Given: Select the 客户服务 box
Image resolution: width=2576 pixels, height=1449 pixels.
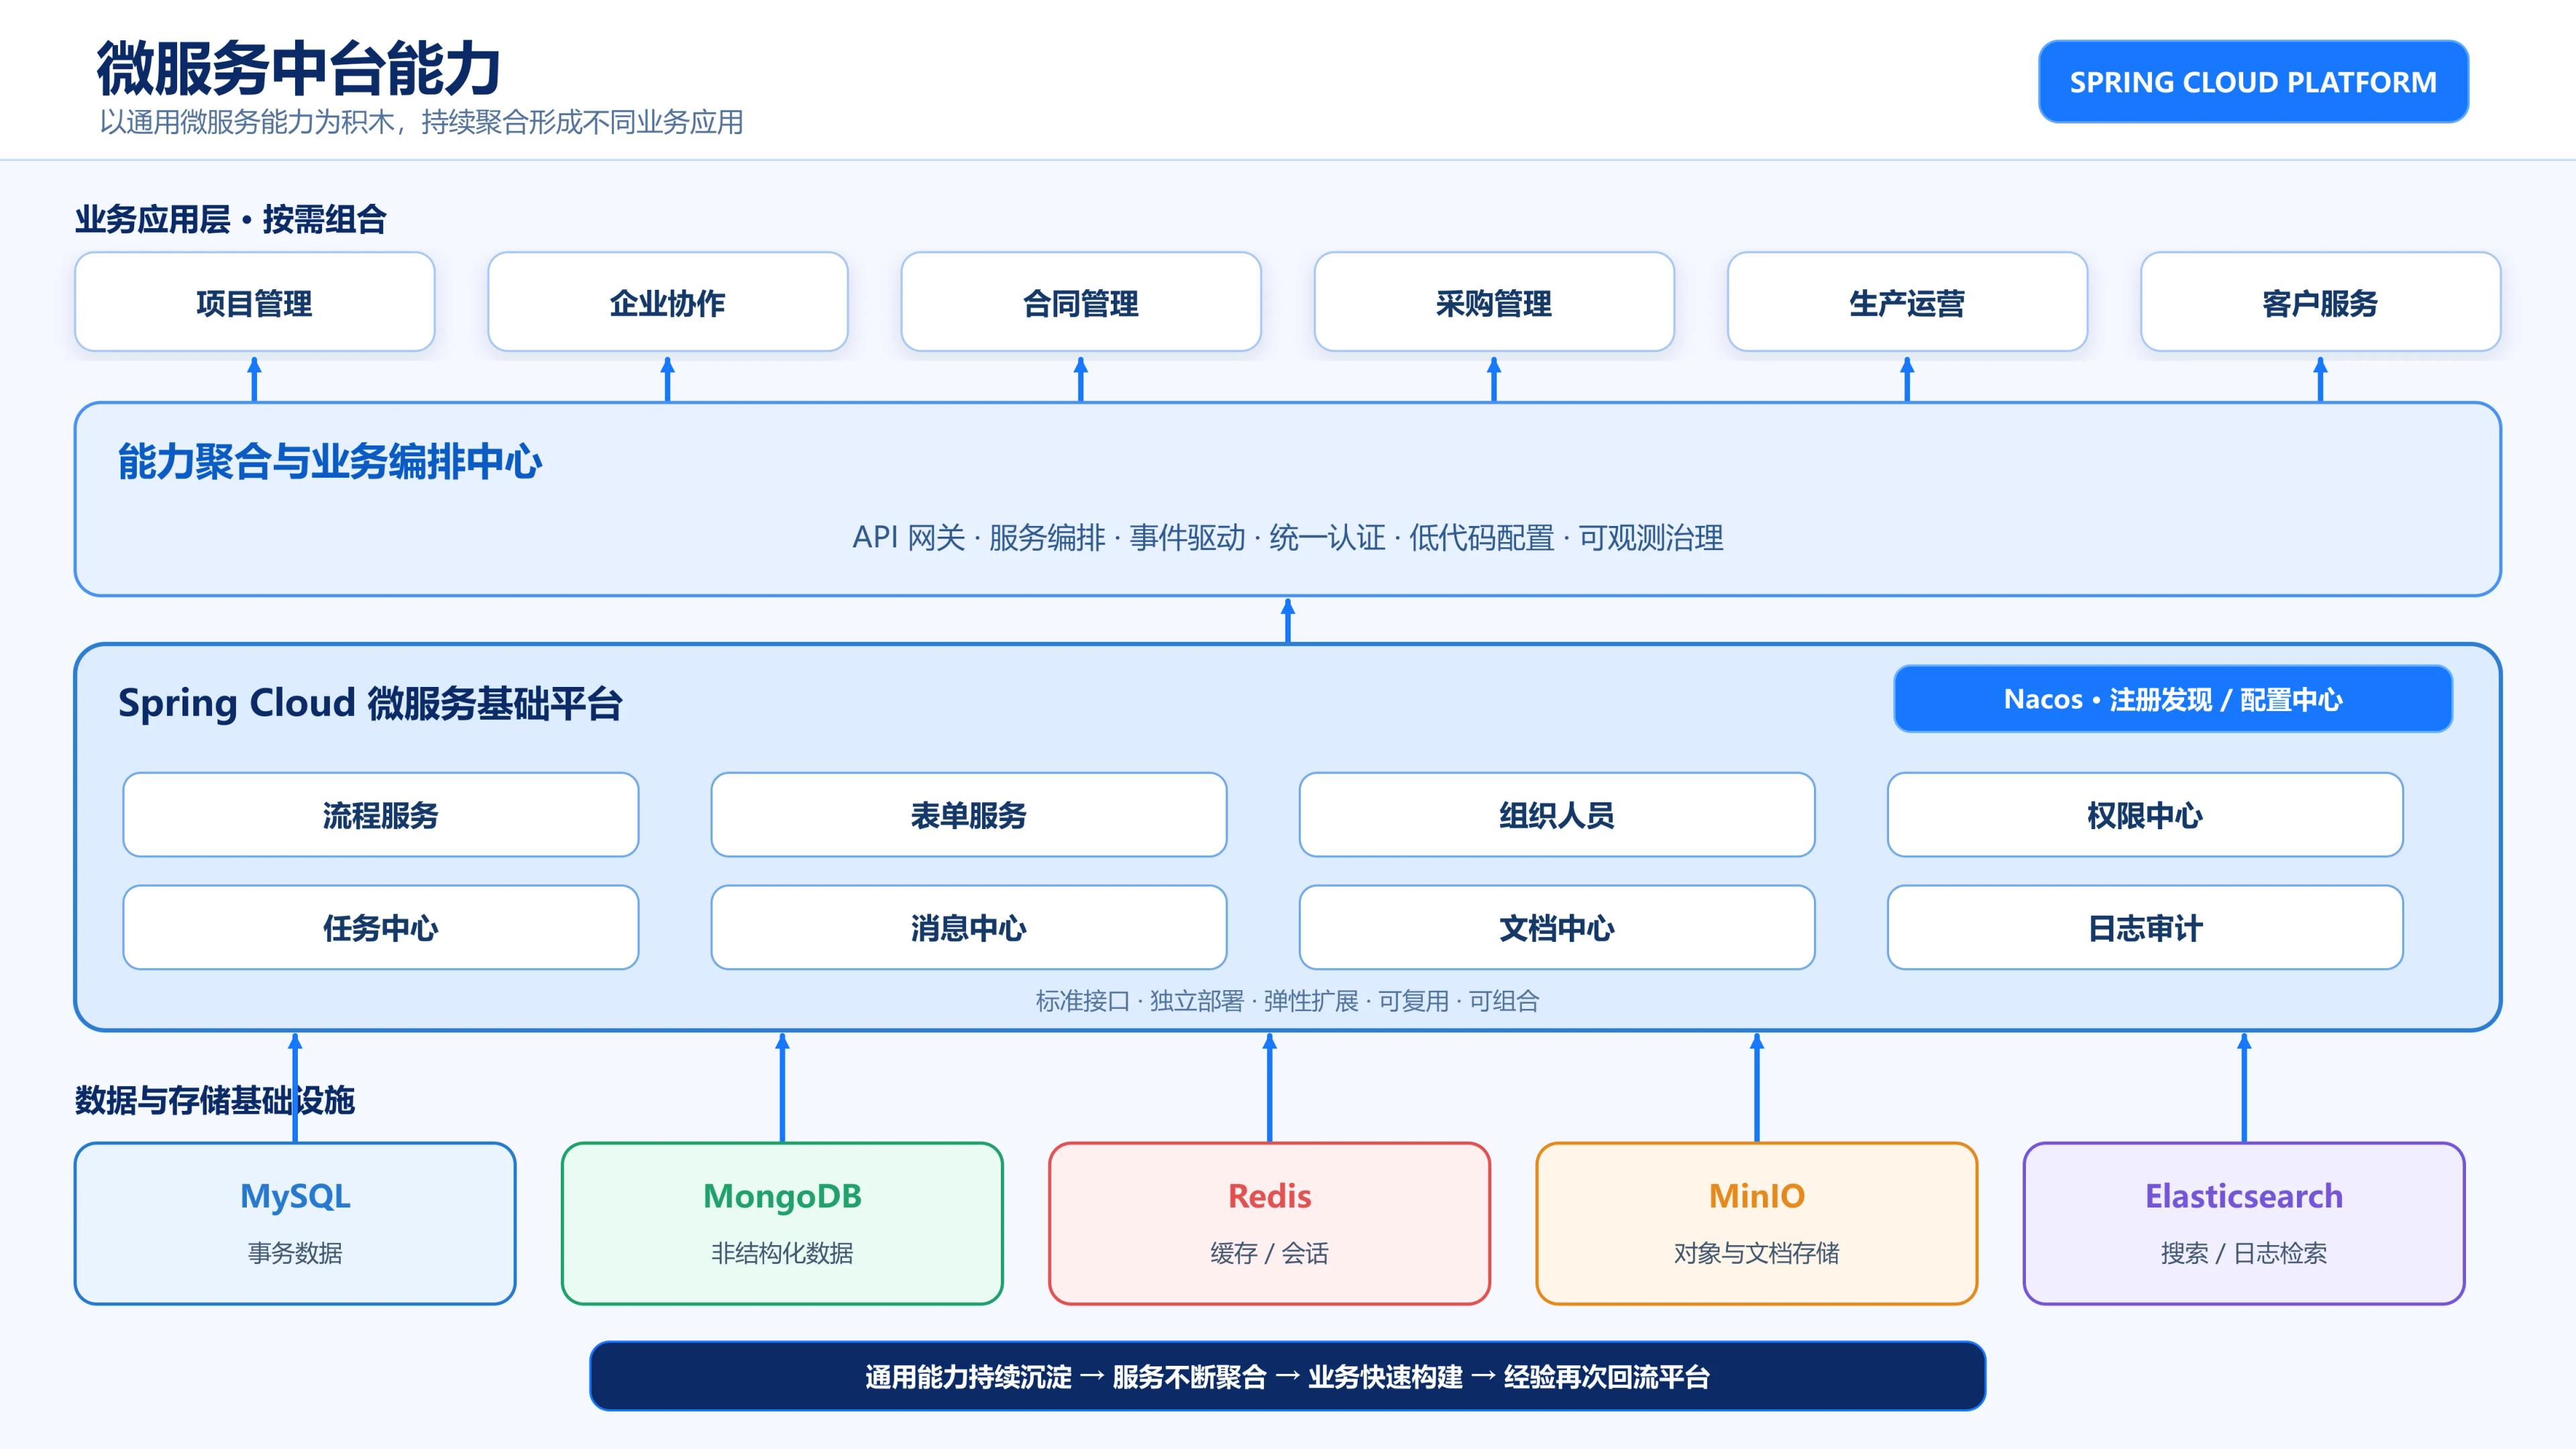Looking at the screenshot, I should (x=2320, y=302).
